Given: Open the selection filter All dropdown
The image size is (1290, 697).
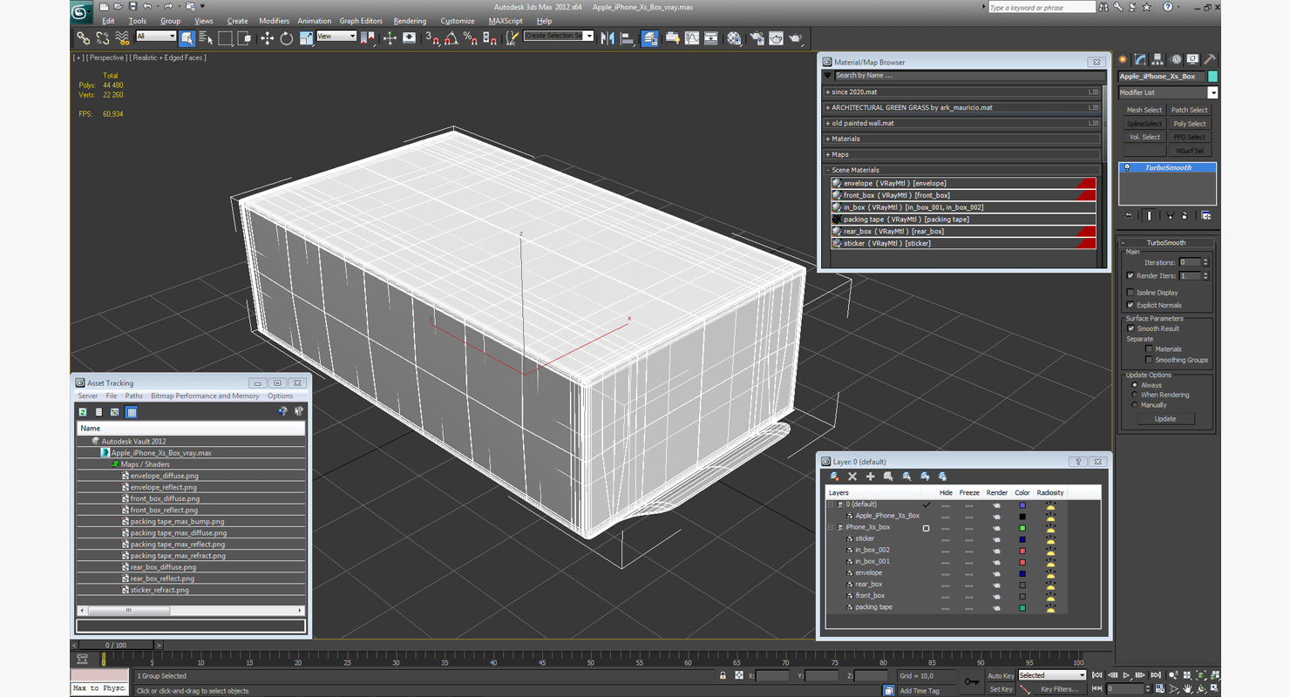Looking at the screenshot, I should coord(156,37).
